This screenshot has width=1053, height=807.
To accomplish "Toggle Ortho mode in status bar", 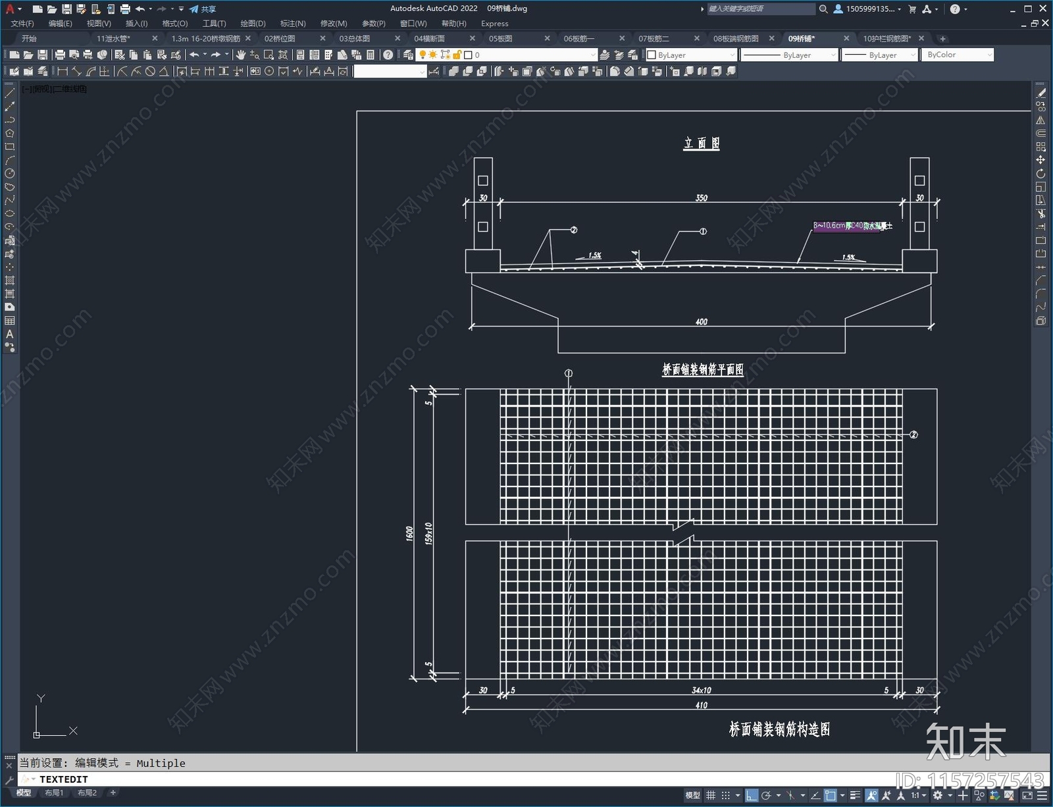I will (x=752, y=795).
